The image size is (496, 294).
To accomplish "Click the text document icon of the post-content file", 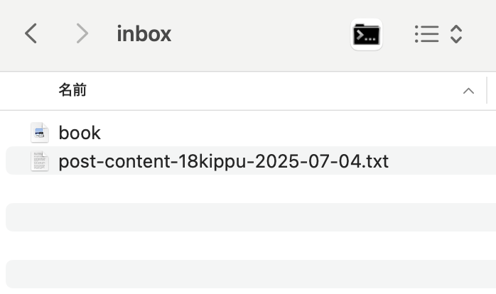I will click(x=40, y=161).
